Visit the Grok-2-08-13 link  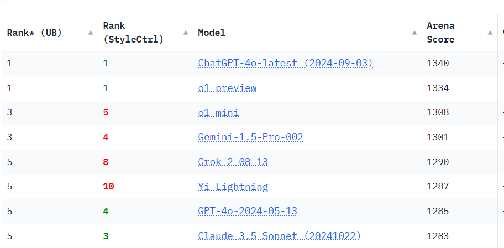(x=233, y=162)
